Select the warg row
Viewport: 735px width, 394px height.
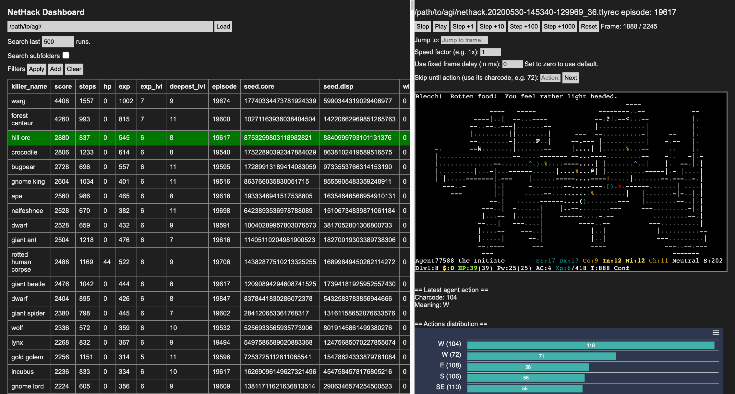(209, 101)
